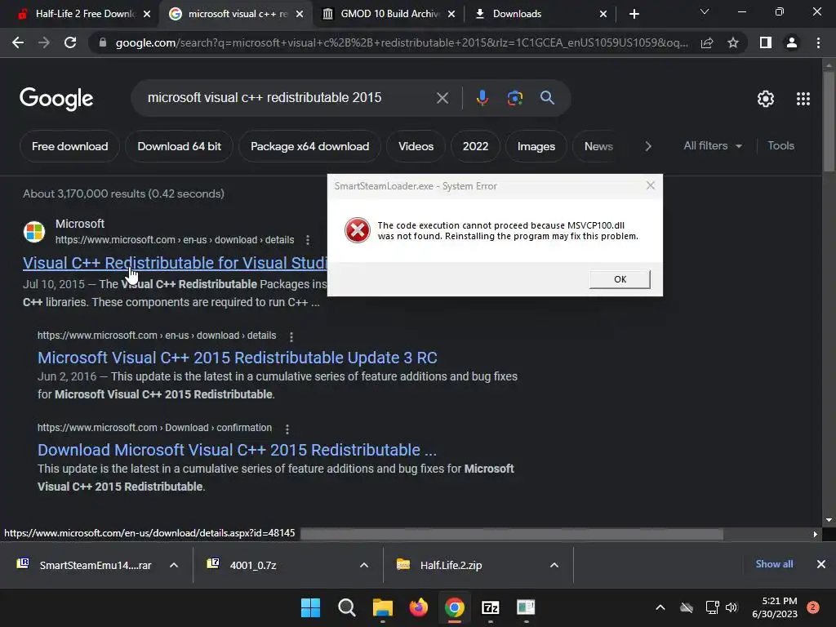Screen dimensions: 836x627
Task: Click the vertical page scrollbar
Action: click(829, 122)
